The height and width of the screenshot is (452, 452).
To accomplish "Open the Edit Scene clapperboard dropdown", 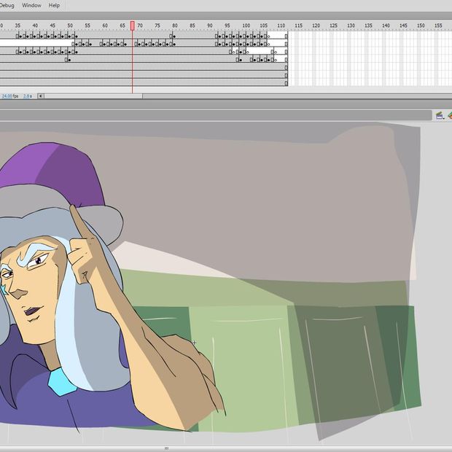I will click(x=440, y=115).
